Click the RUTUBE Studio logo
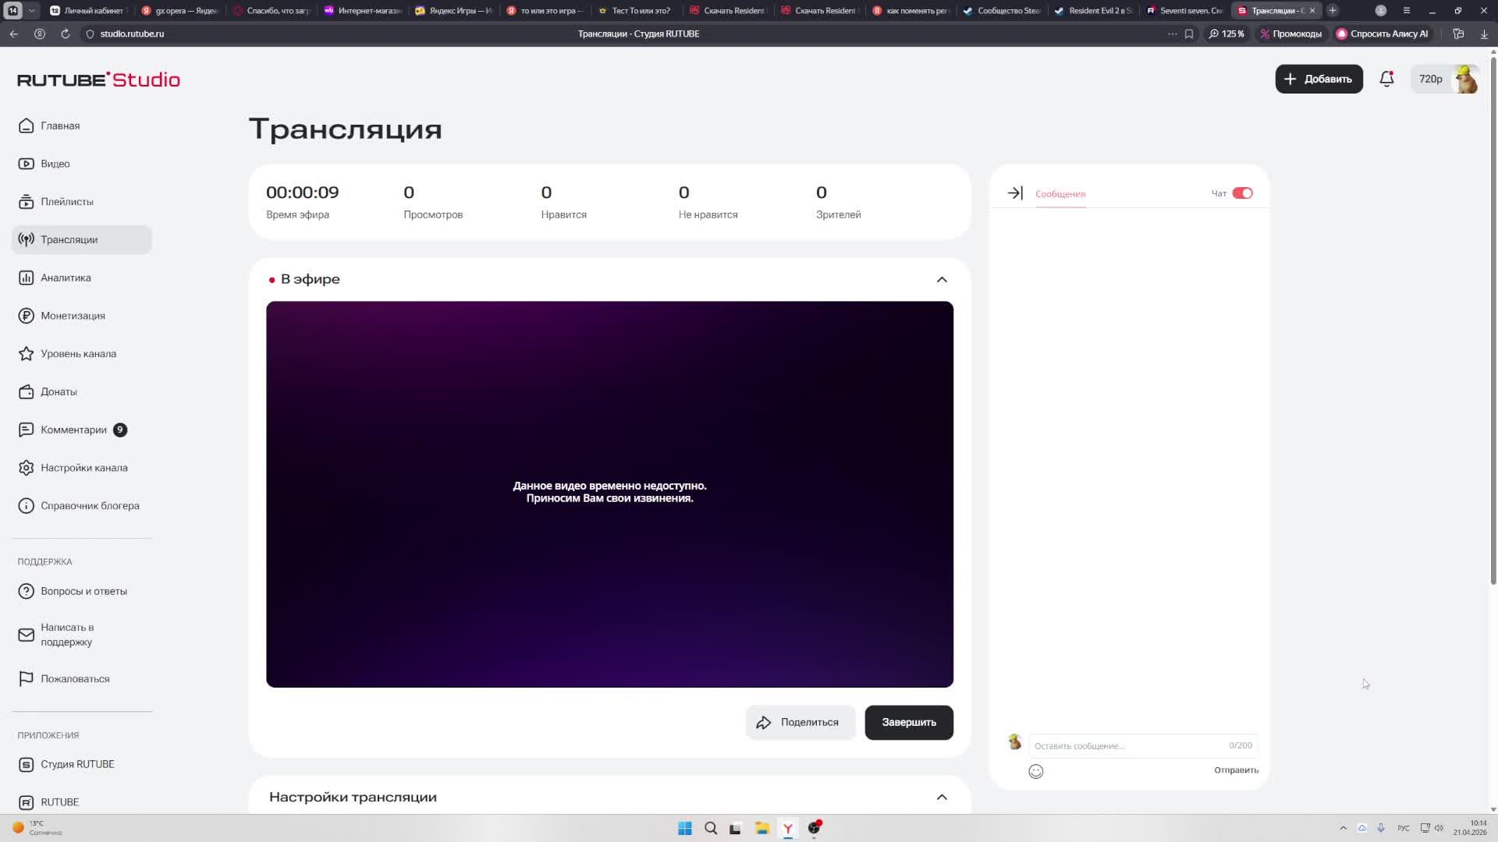Screen dimensions: 1498x842 [98, 80]
